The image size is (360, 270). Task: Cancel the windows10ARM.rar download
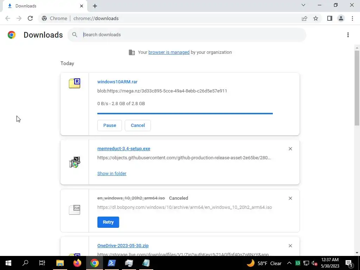point(138,126)
